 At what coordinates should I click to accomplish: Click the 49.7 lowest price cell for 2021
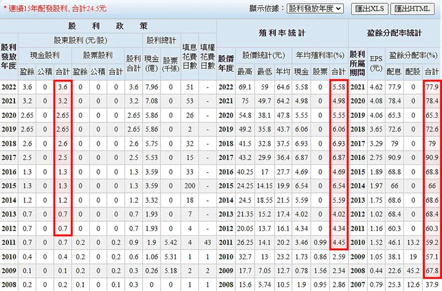coord(265,101)
